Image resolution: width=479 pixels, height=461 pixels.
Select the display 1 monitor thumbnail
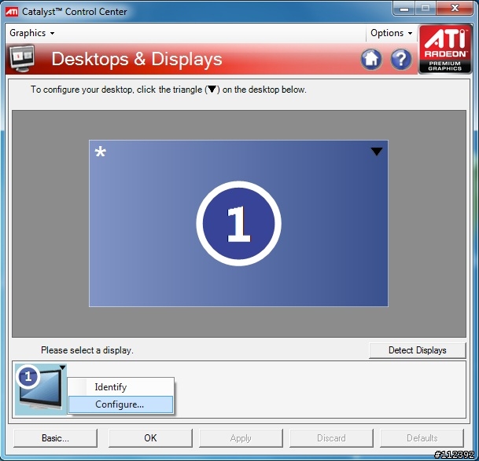[40, 390]
